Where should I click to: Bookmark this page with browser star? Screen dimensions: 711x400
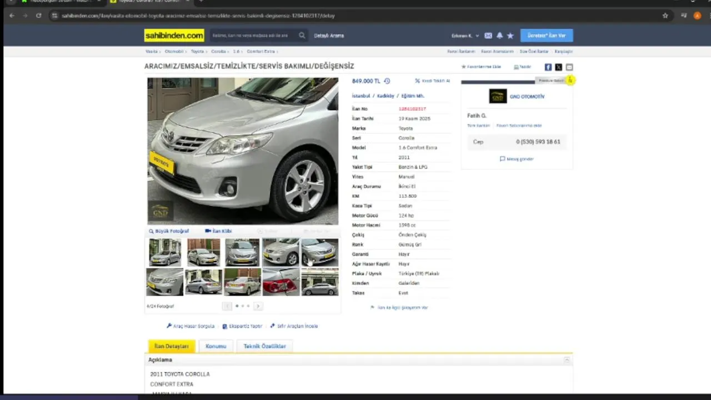click(x=665, y=16)
